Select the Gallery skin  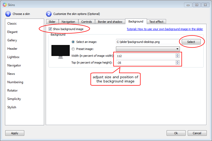point(12,40)
